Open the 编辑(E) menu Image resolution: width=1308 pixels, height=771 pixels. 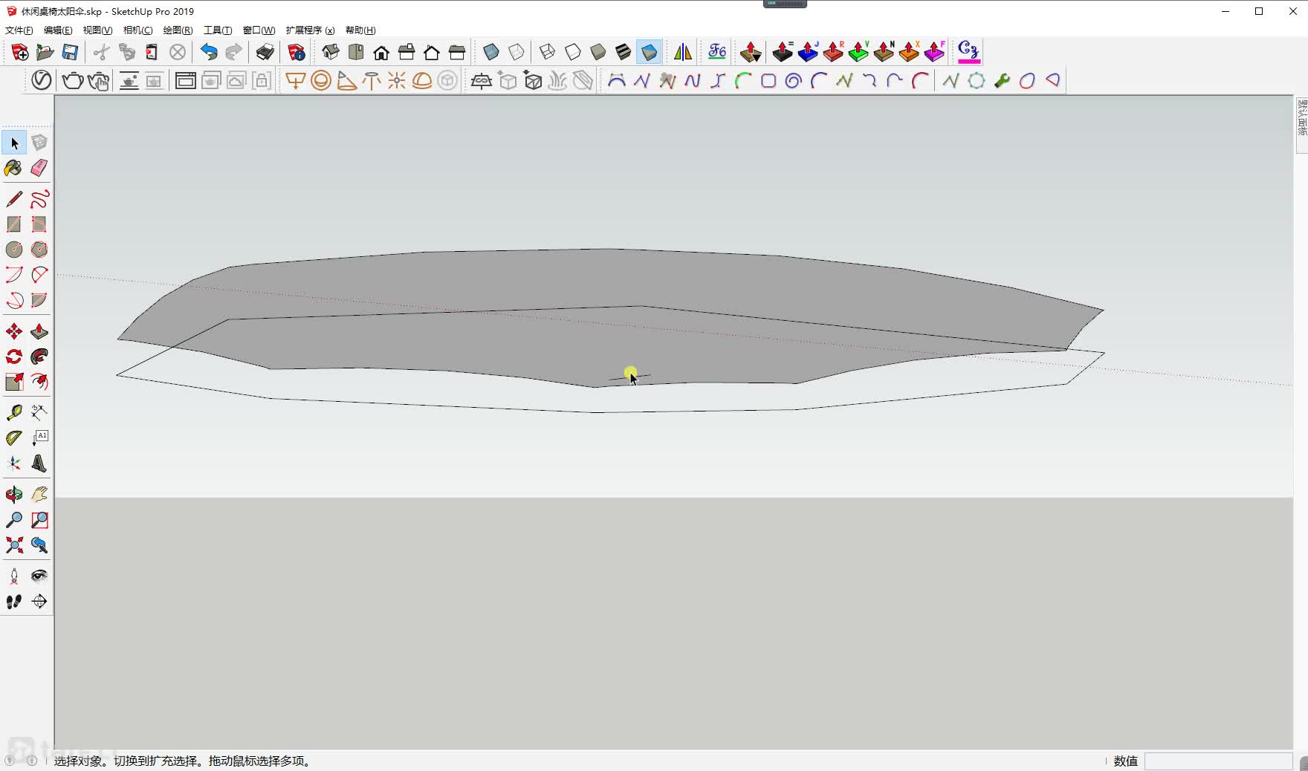tap(58, 30)
